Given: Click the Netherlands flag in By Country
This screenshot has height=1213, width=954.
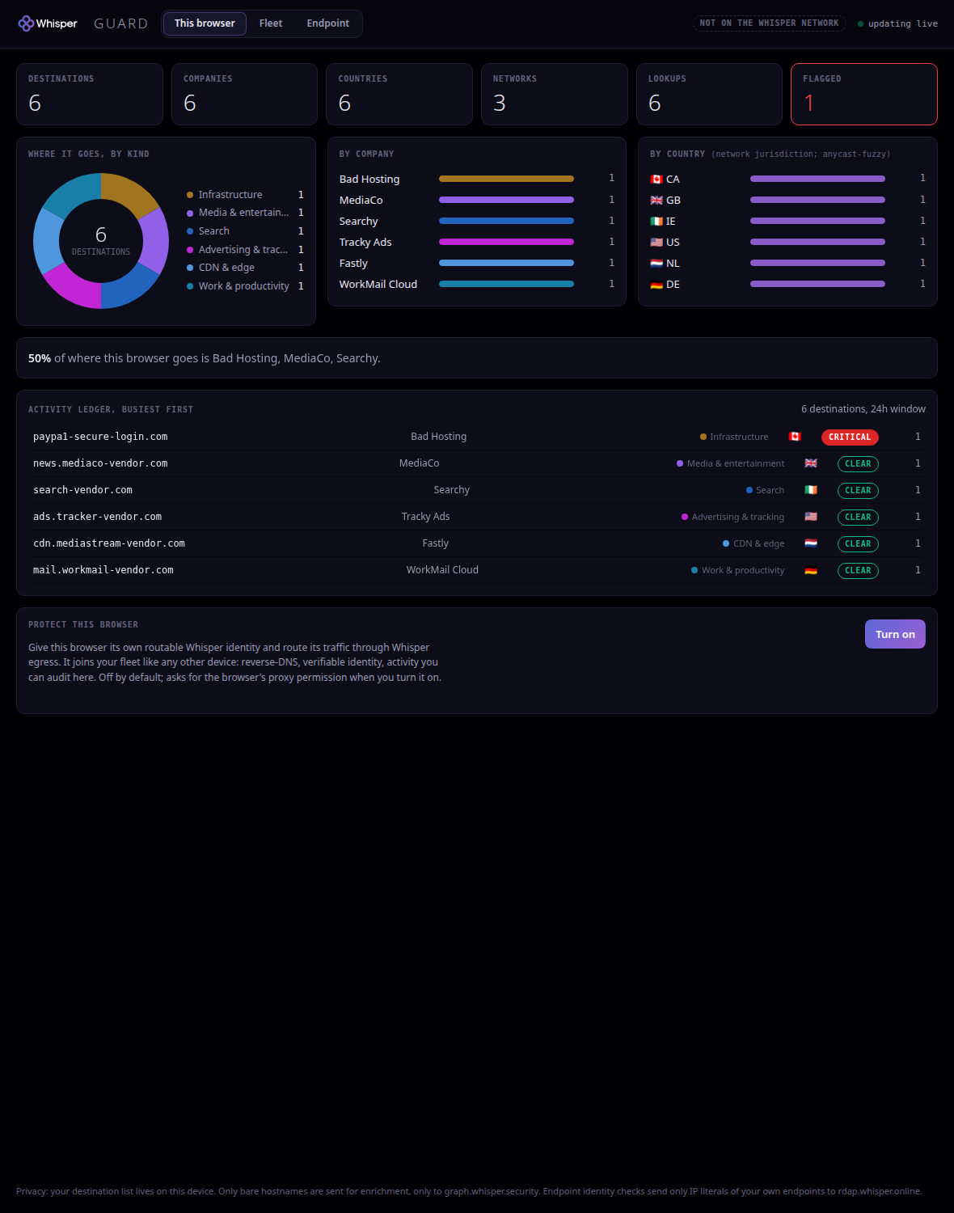Looking at the screenshot, I should (x=656, y=264).
